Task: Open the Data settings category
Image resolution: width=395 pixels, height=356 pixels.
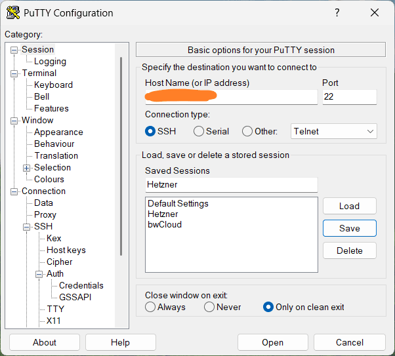Action: [x=43, y=203]
